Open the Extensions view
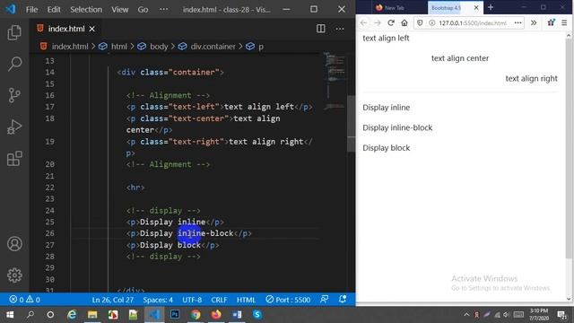Viewport: 574px width, 323px height. [x=14, y=159]
